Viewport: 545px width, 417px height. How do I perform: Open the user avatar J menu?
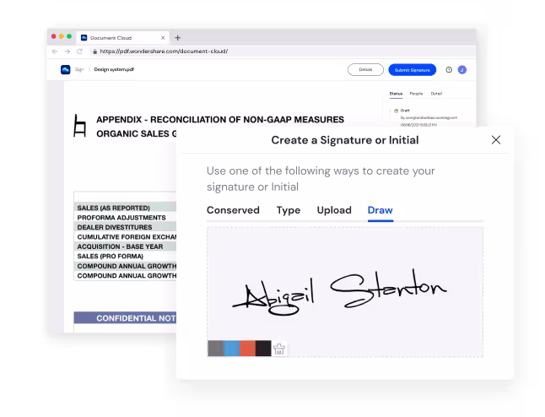click(x=462, y=70)
